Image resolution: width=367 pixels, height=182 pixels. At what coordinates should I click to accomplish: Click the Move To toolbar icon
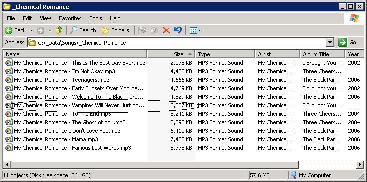tap(142, 30)
